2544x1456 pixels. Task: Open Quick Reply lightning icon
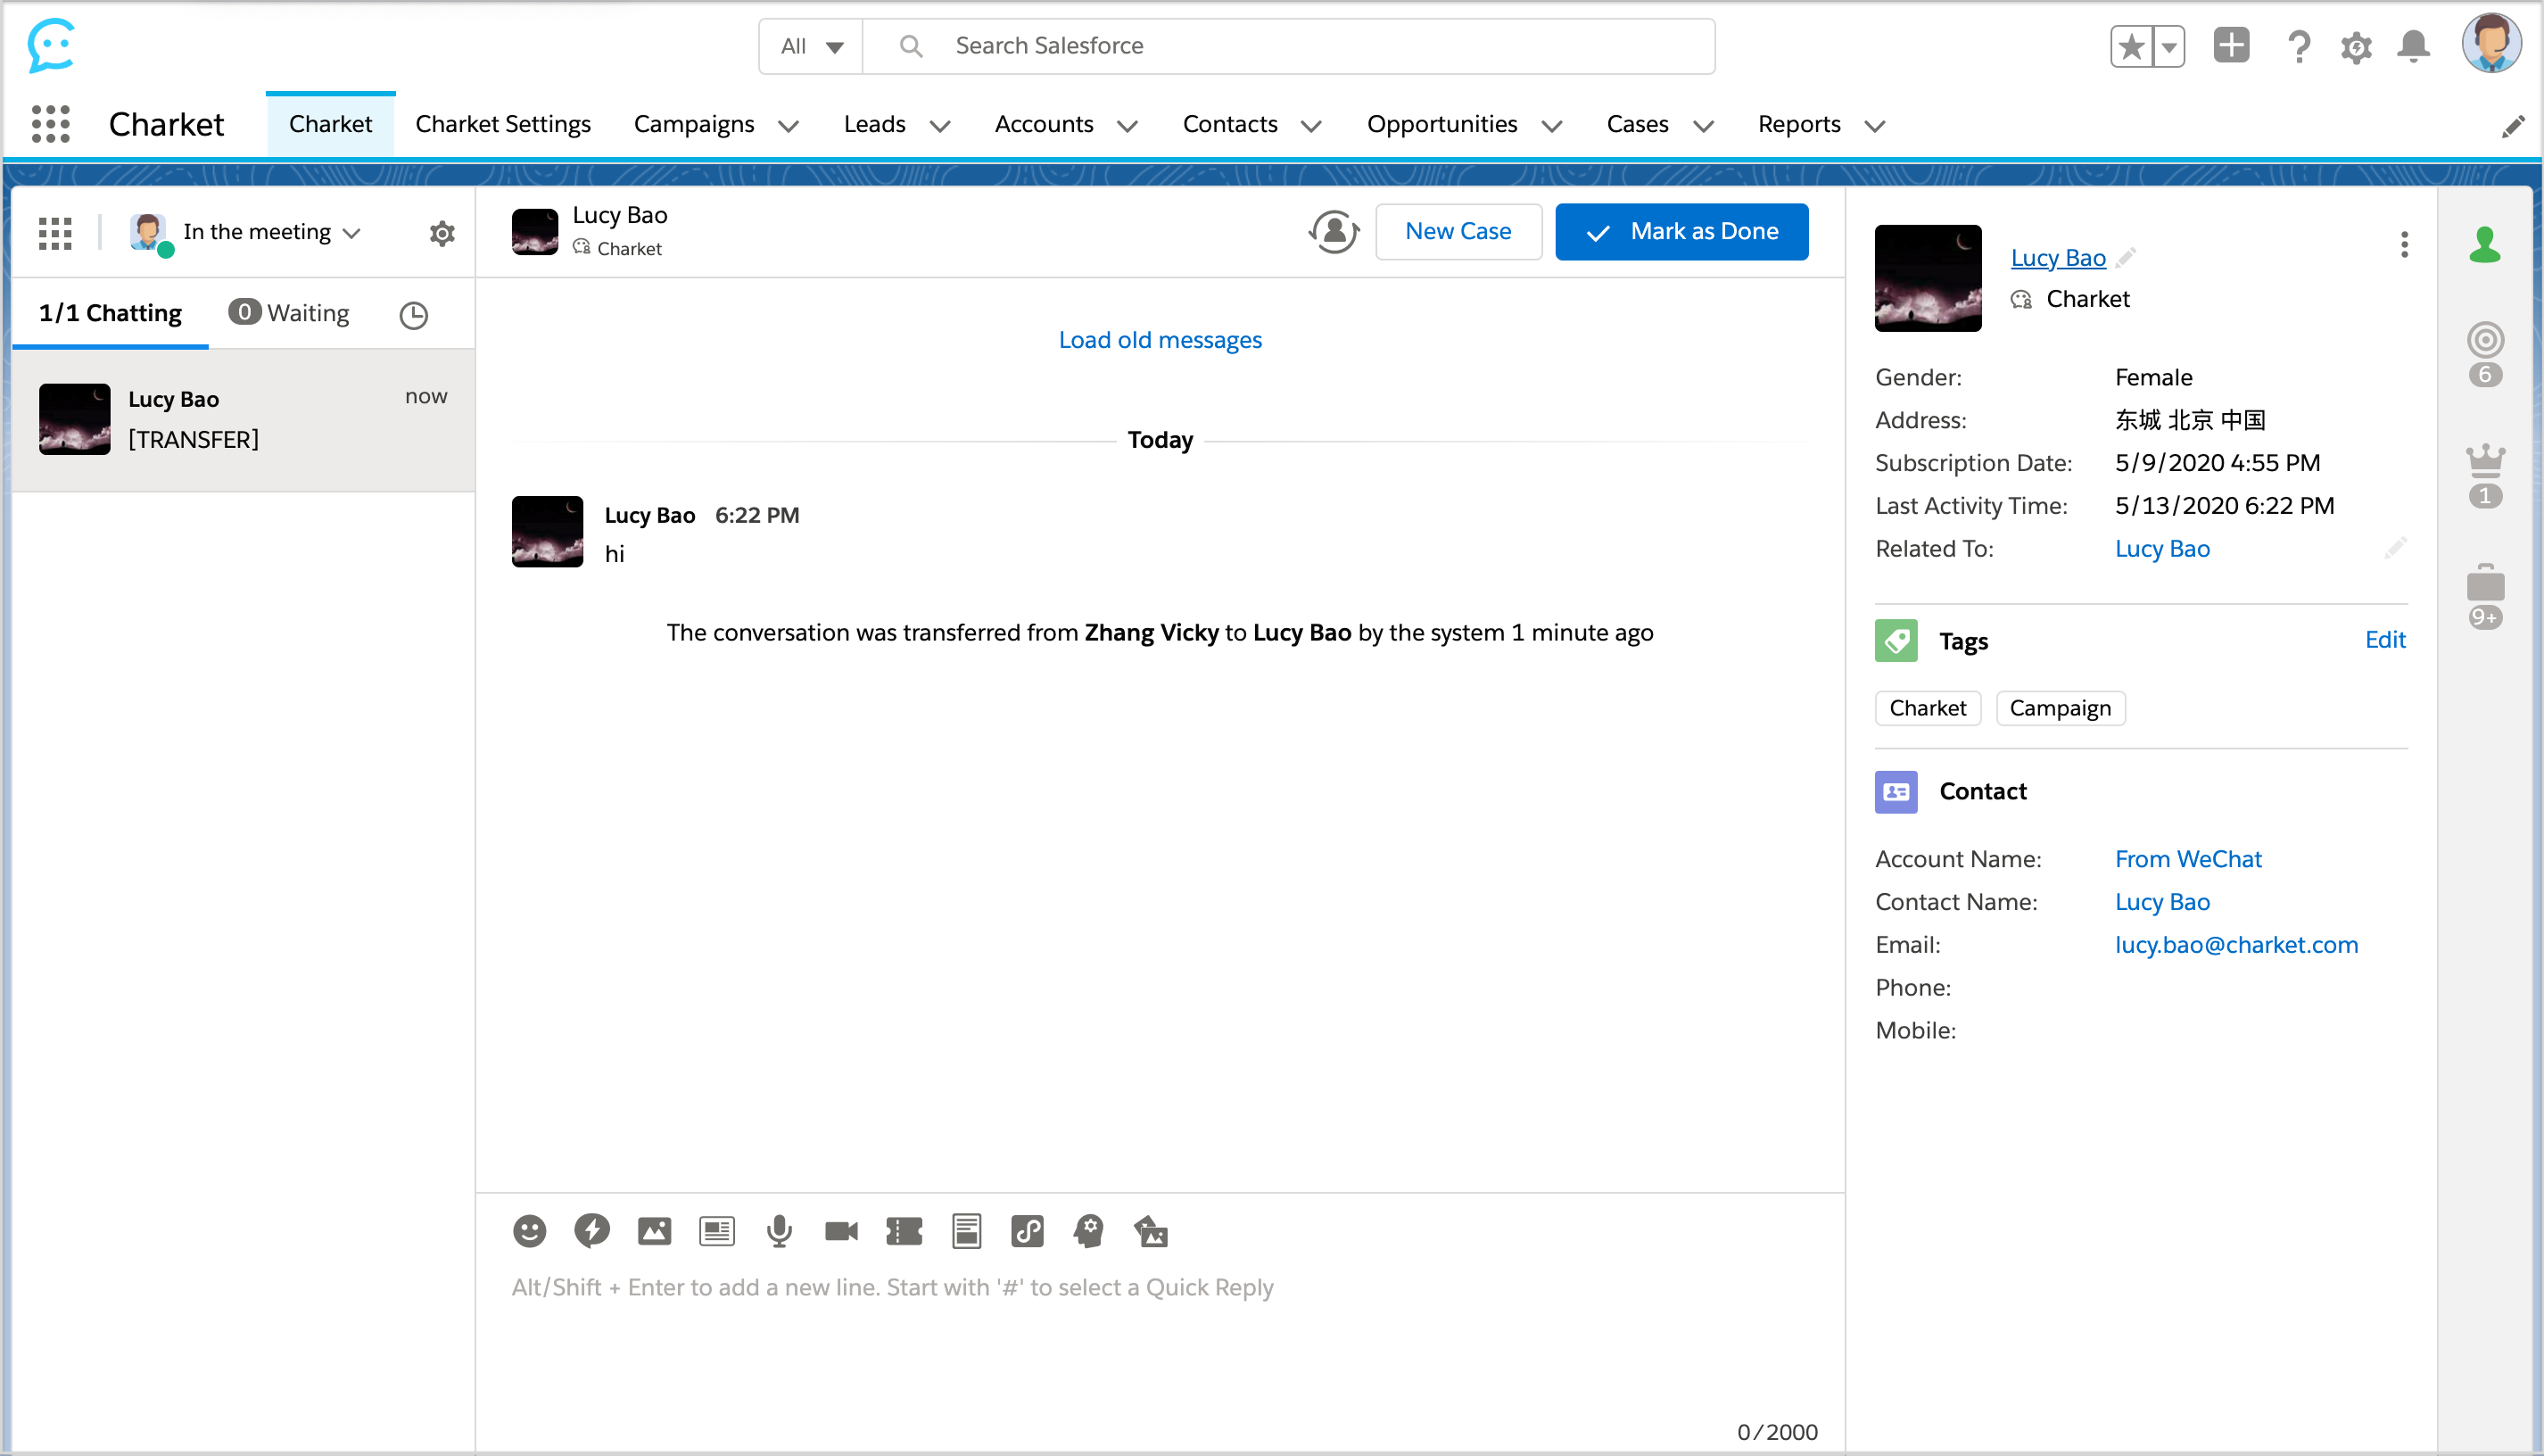click(591, 1230)
